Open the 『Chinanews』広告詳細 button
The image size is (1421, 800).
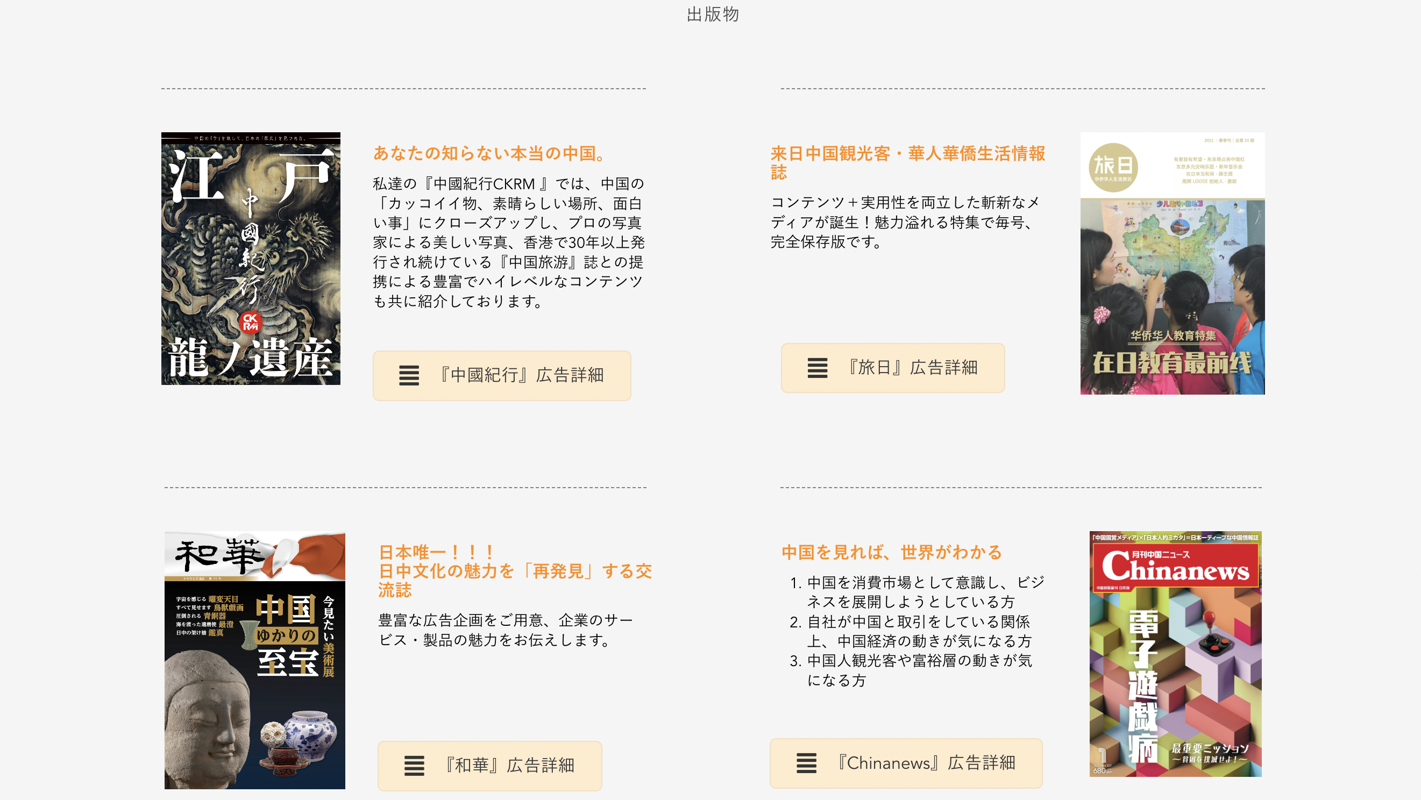(906, 763)
